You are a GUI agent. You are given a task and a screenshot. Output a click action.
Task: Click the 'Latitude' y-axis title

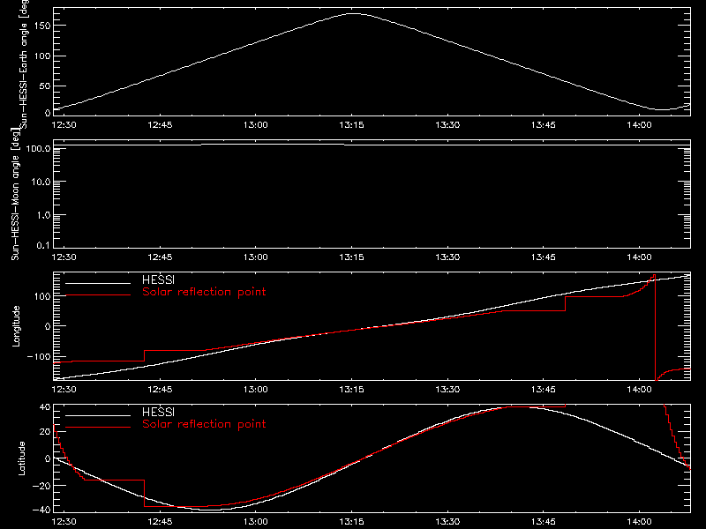(x=21, y=458)
